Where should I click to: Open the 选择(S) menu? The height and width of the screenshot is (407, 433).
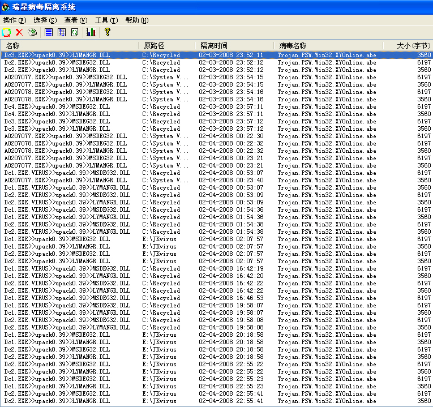[x=45, y=20]
